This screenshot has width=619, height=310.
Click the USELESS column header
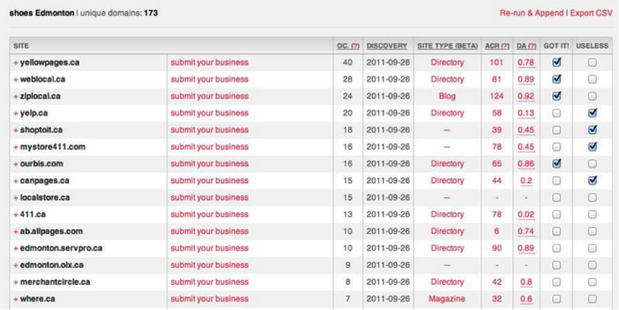click(592, 46)
